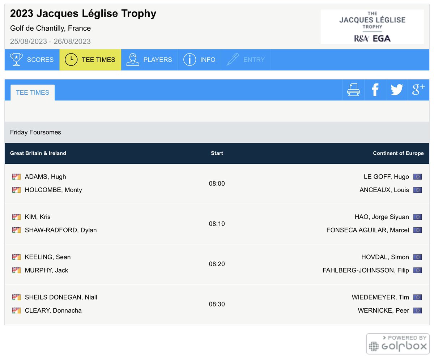The image size is (434, 356).
Task: Click the flag next to CLEARY, Donnacha
Action: click(16, 310)
